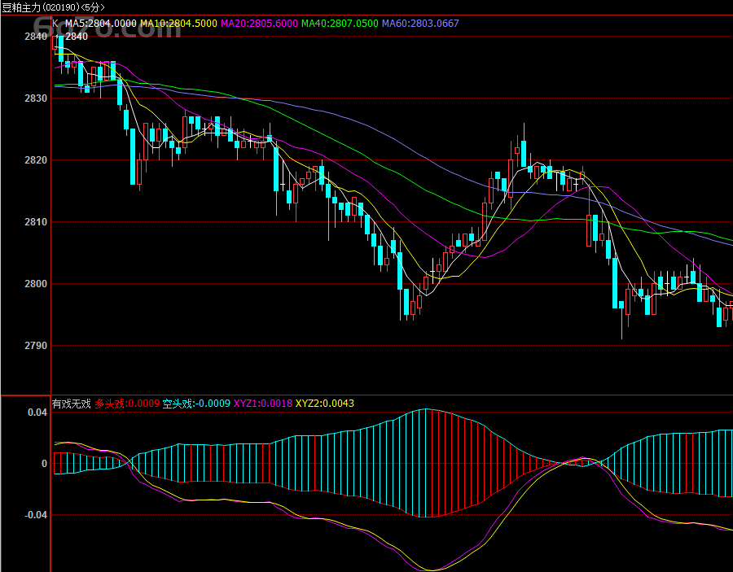The image size is (733, 572).
Task: Select the XYZ1 indicator label
Action: tap(261, 404)
